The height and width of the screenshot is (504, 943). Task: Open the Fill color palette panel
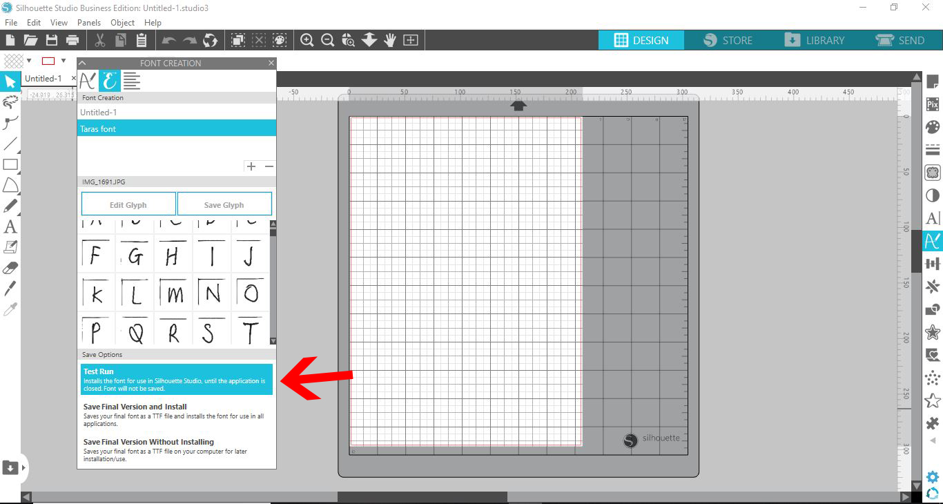coord(933,128)
